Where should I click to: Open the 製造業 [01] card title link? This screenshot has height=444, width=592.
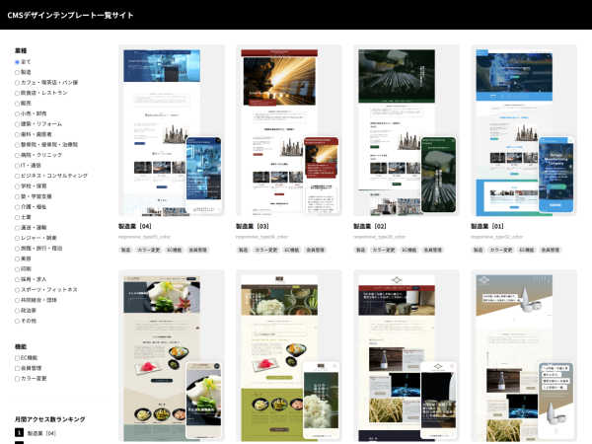(x=487, y=226)
